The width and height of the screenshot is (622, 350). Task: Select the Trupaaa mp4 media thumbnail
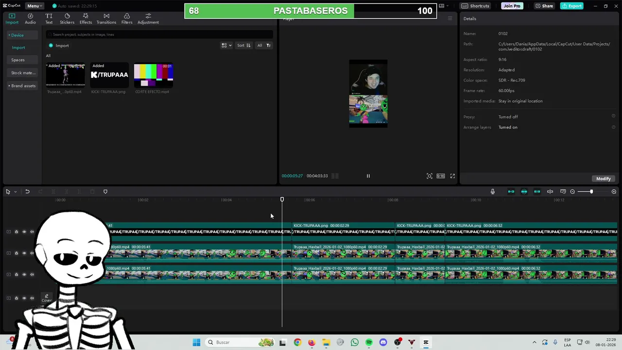click(x=65, y=75)
